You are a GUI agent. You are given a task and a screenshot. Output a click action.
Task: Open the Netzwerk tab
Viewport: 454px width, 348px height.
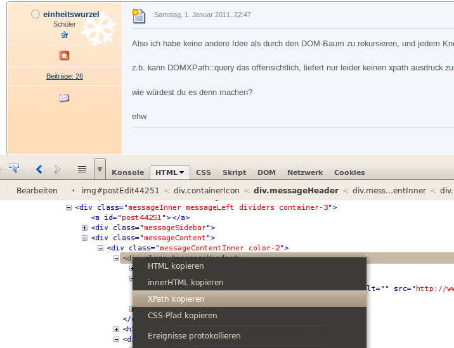pyautogui.click(x=304, y=172)
